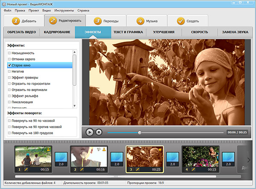The width and height of the screenshot is (256, 189).
Task: Click Пропорции проекта 16:9 status text
Action: 145,183
